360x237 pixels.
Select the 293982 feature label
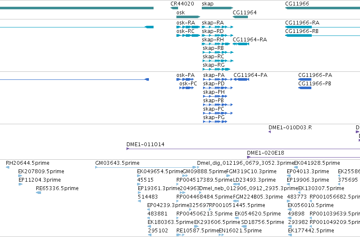(298, 223)
